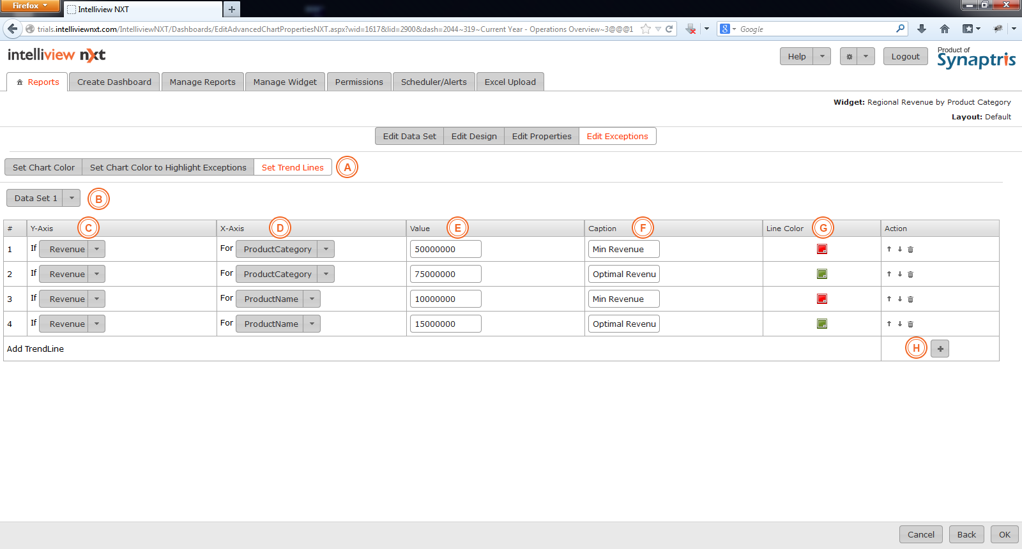
Task: Delete trend line row 4
Action: (x=910, y=324)
